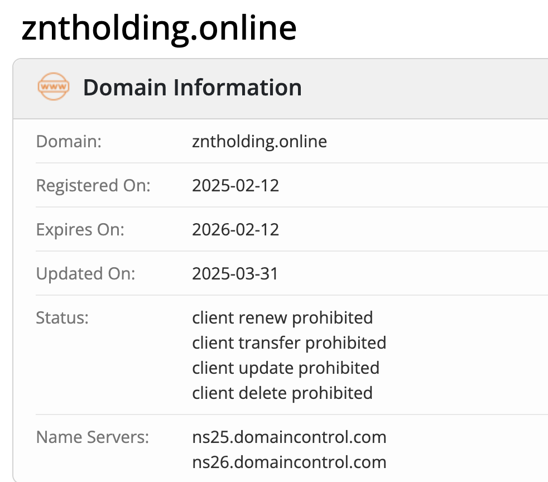Click the Expires On: label
The height and width of the screenshot is (482, 548).
pyautogui.click(x=80, y=229)
